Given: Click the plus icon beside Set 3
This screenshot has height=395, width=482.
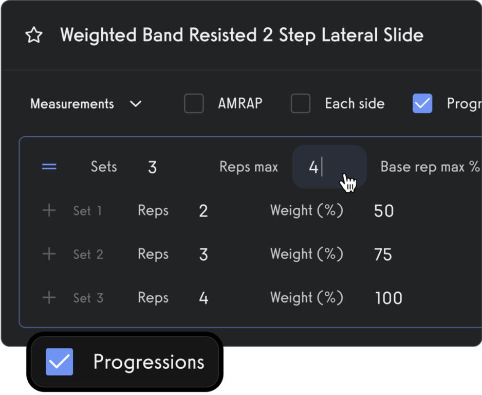Looking at the screenshot, I should coord(49,297).
